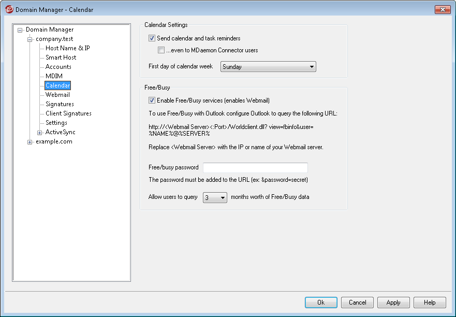
Task: Open Client Signatures settings page
Action: click(68, 113)
